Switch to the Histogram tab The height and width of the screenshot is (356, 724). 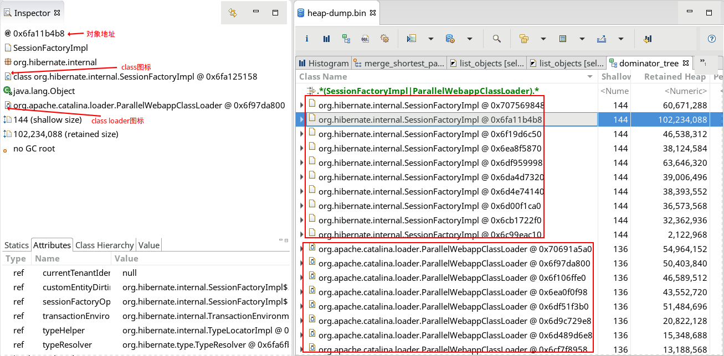324,63
